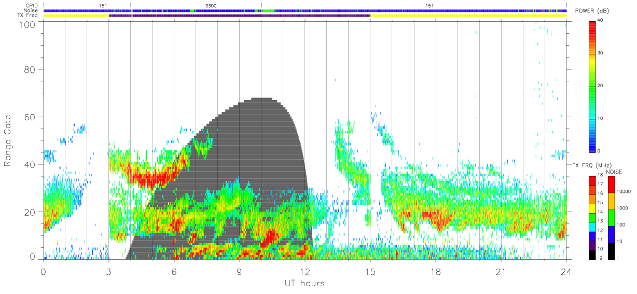Click the "12" tick label on the UT hours axis

[305, 271]
